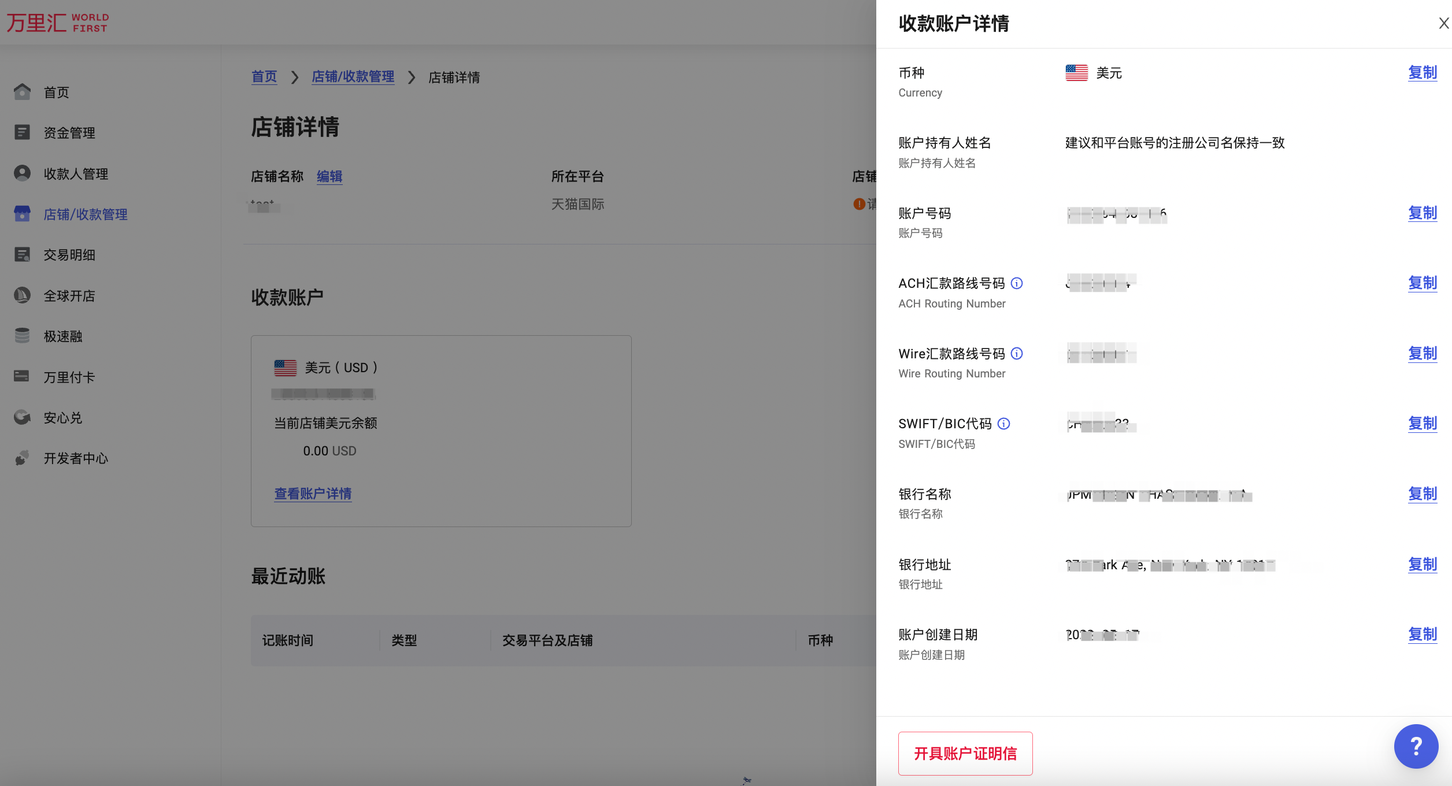1452x786 pixels.
Task: Click the Wire汇款路线号码 info icon
Action: point(1017,354)
